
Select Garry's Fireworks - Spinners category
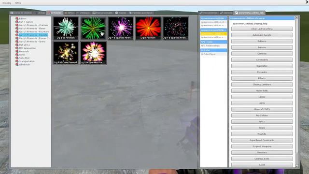pos(32,42)
